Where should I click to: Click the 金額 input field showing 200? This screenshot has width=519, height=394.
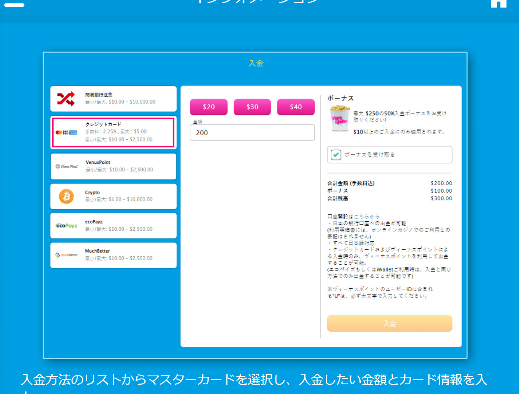click(252, 133)
